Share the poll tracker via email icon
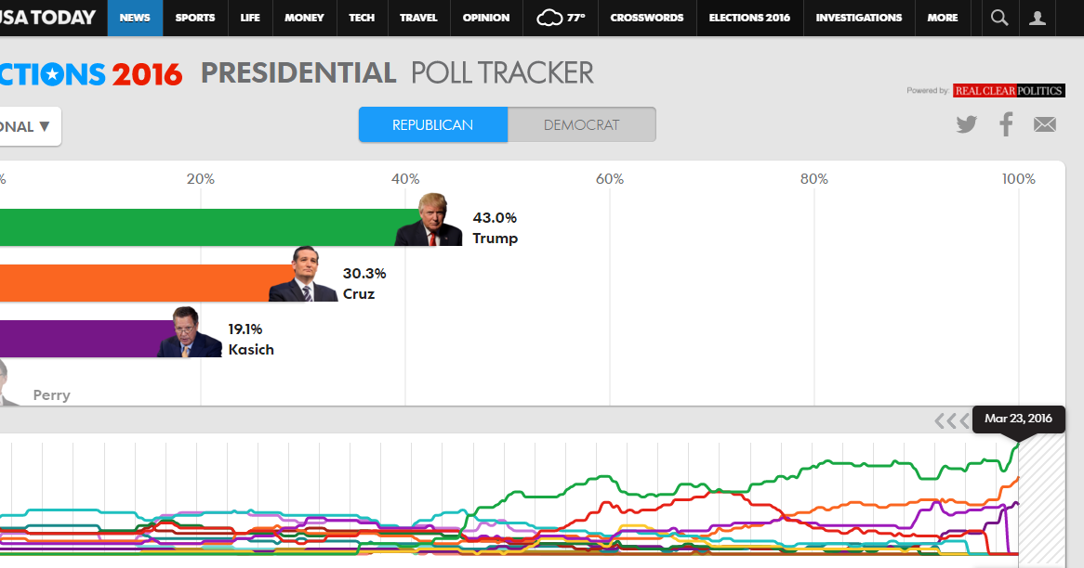 tap(1044, 123)
